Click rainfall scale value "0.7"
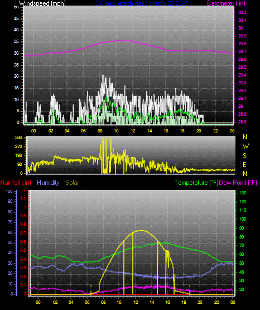 pyautogui.click(x=23, y=233)
